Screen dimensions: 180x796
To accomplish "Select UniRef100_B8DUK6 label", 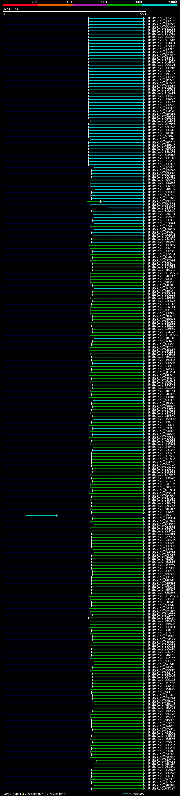I will point(161,593).
